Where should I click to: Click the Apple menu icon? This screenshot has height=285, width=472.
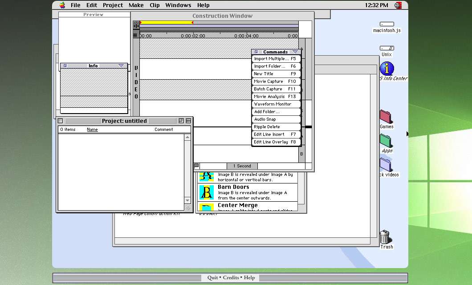coord(62,5)
